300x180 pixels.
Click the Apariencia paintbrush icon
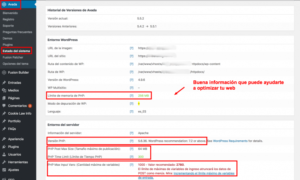tap(4, 139)
